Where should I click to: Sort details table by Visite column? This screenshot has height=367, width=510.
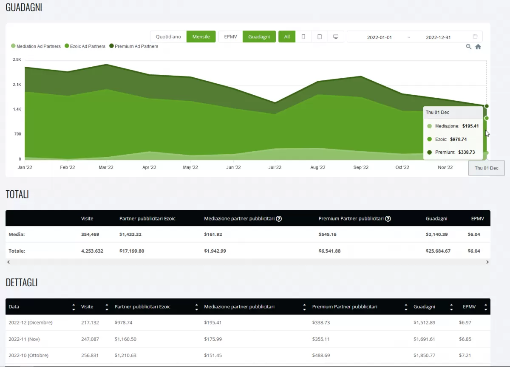point(107,307)
